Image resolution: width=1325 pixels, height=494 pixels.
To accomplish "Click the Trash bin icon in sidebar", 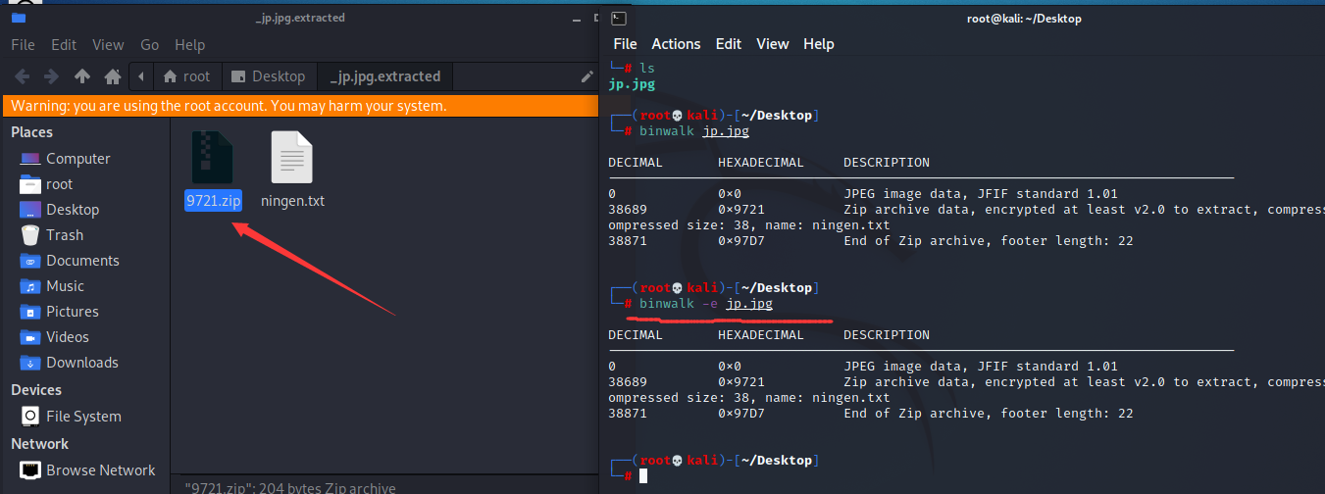I will pyautogui.click(x=30, y=235).
